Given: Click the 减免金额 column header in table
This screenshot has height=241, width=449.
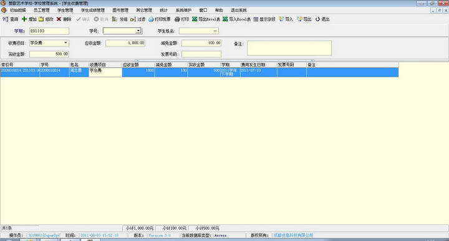Looking at the screenshot, I should 171,65.
